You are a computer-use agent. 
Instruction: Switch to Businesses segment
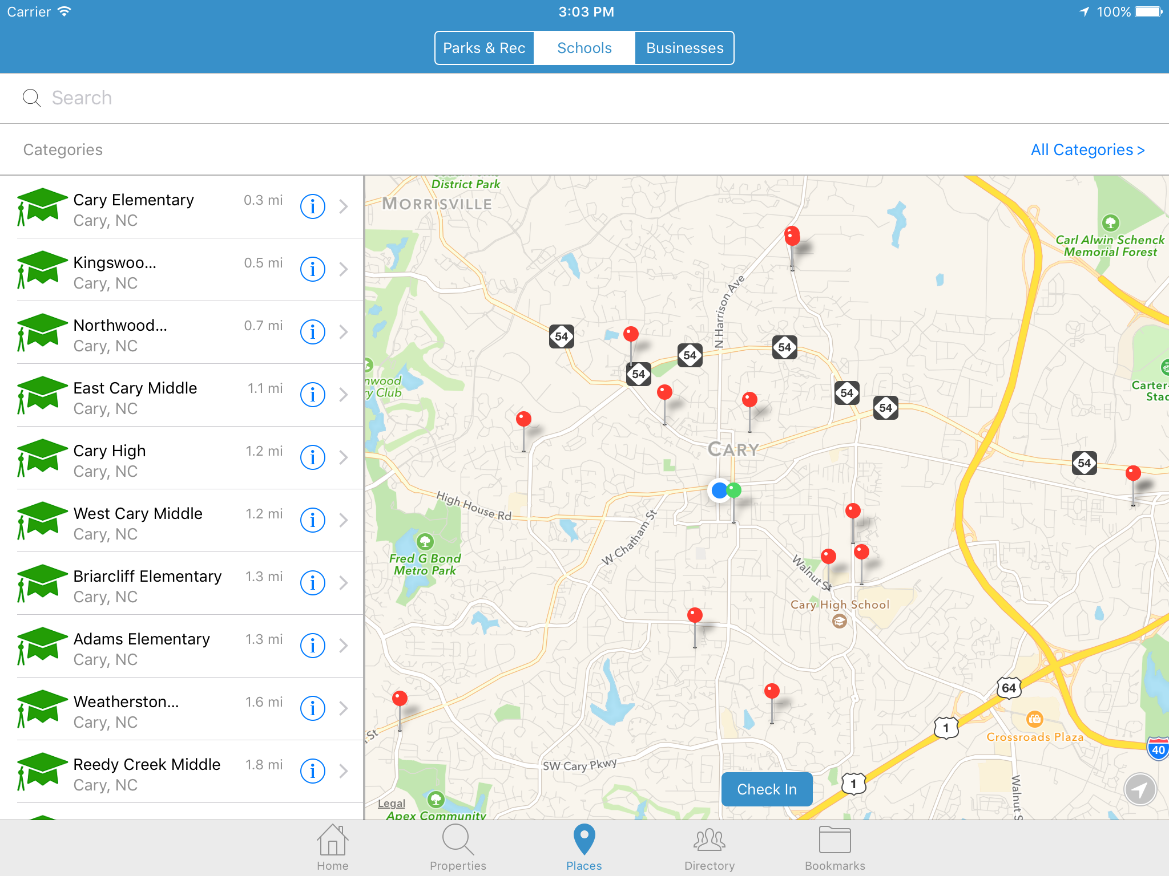point(684,48)
